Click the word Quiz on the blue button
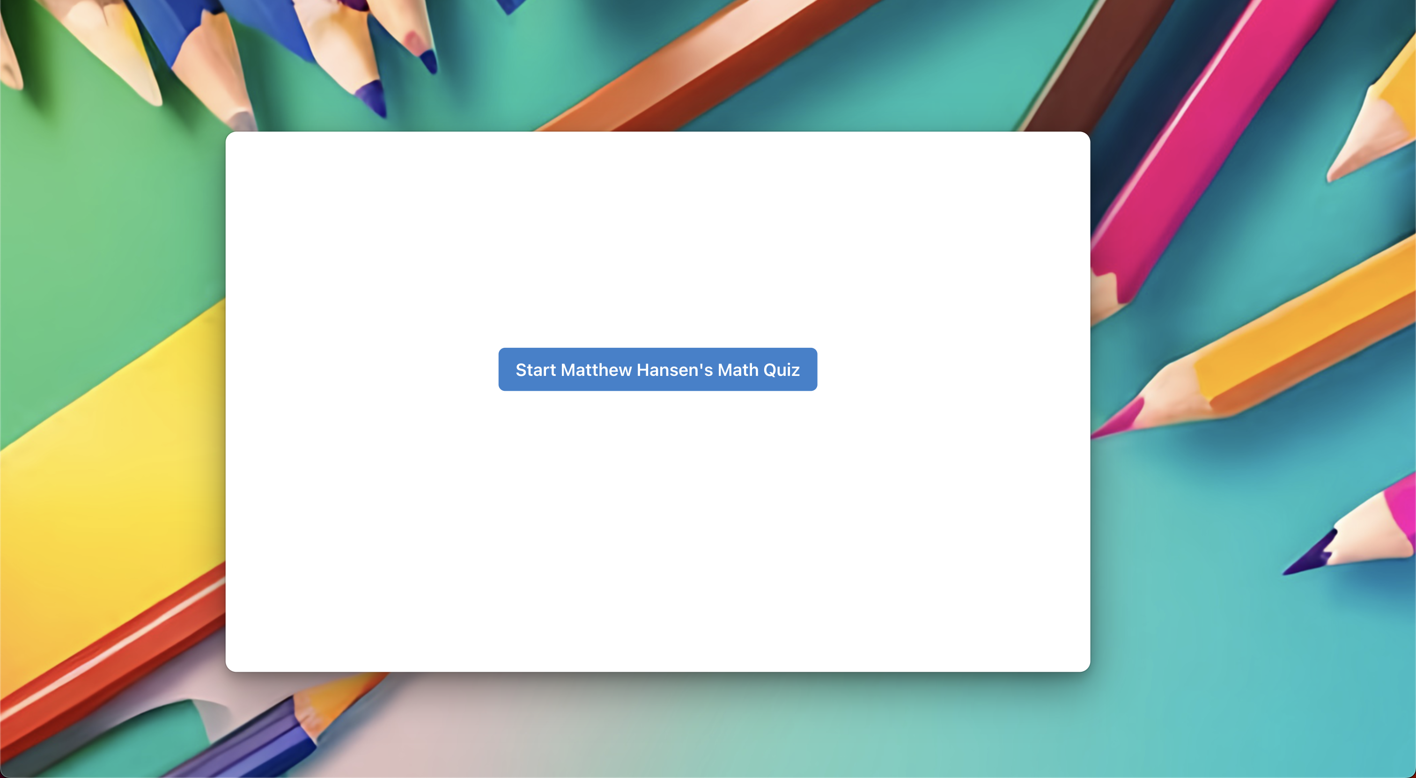 pos(781,370)
